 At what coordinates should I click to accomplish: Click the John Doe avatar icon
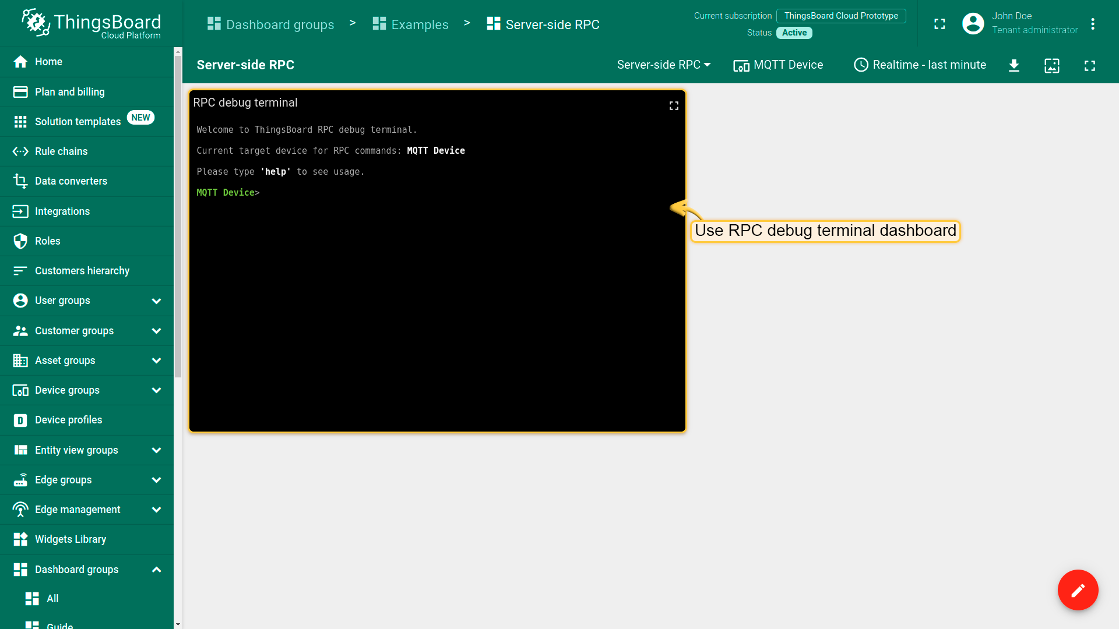973,24
